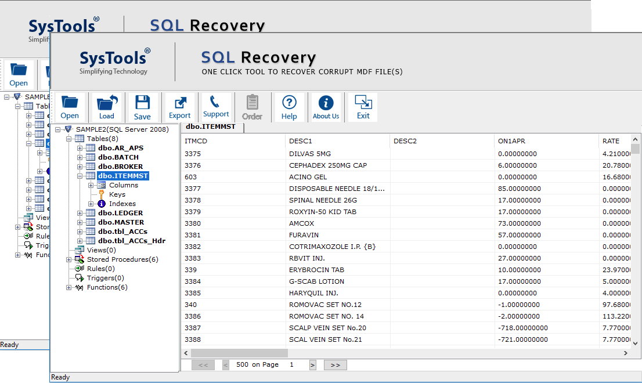
Task: Click the Indexes info icon in tree
Action: point(102,204)
